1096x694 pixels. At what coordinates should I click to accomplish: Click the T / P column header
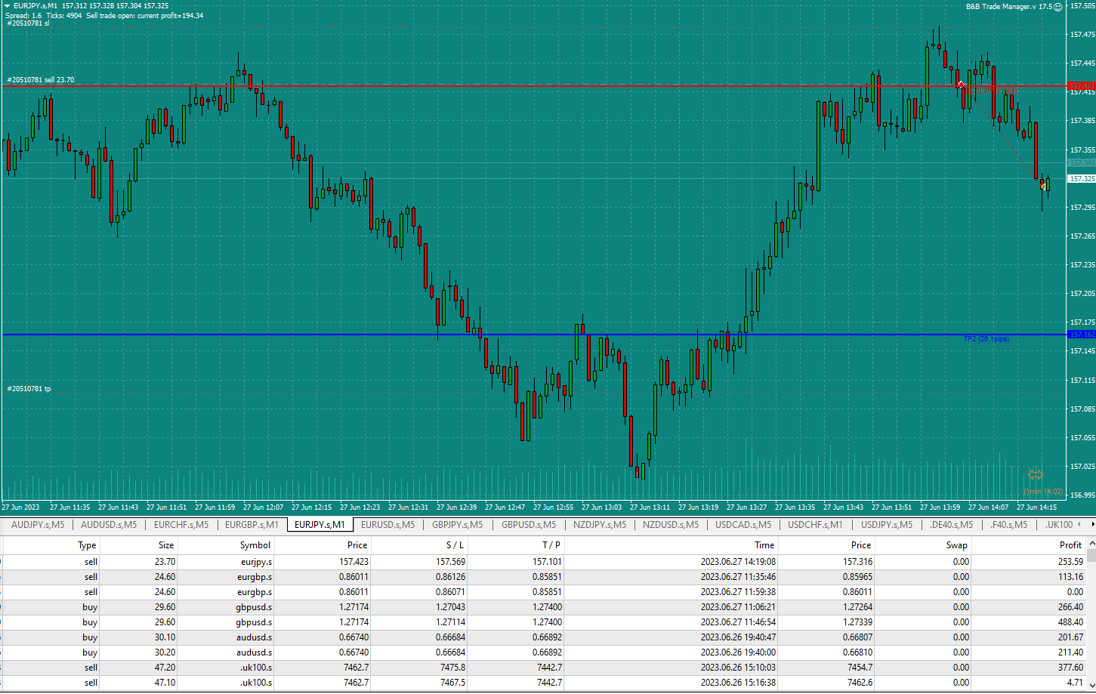(x=516, y=544)
